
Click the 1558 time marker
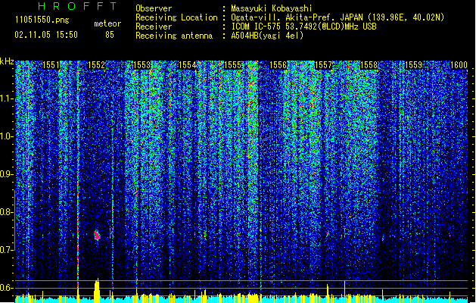(x=369, y=65)
